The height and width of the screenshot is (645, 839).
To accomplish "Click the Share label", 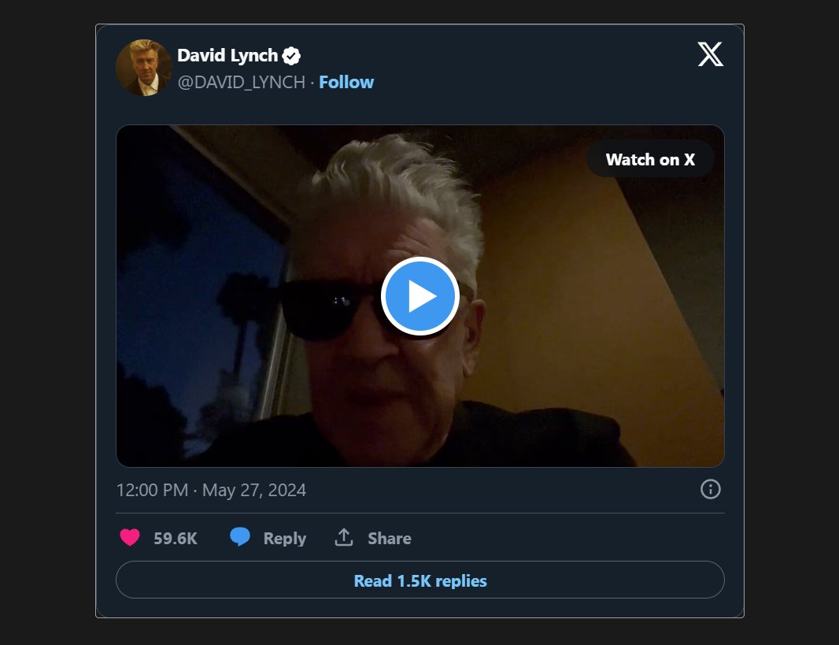I will click(388, 538).
